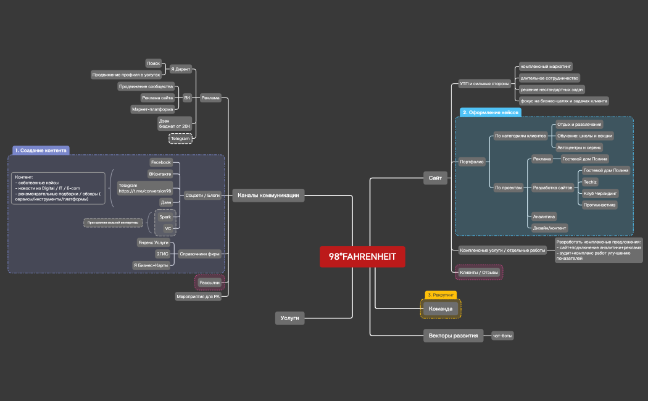648x401 pixels.
Task: Click the Каналы коммуникации branch node
Action: coord(268,196)
